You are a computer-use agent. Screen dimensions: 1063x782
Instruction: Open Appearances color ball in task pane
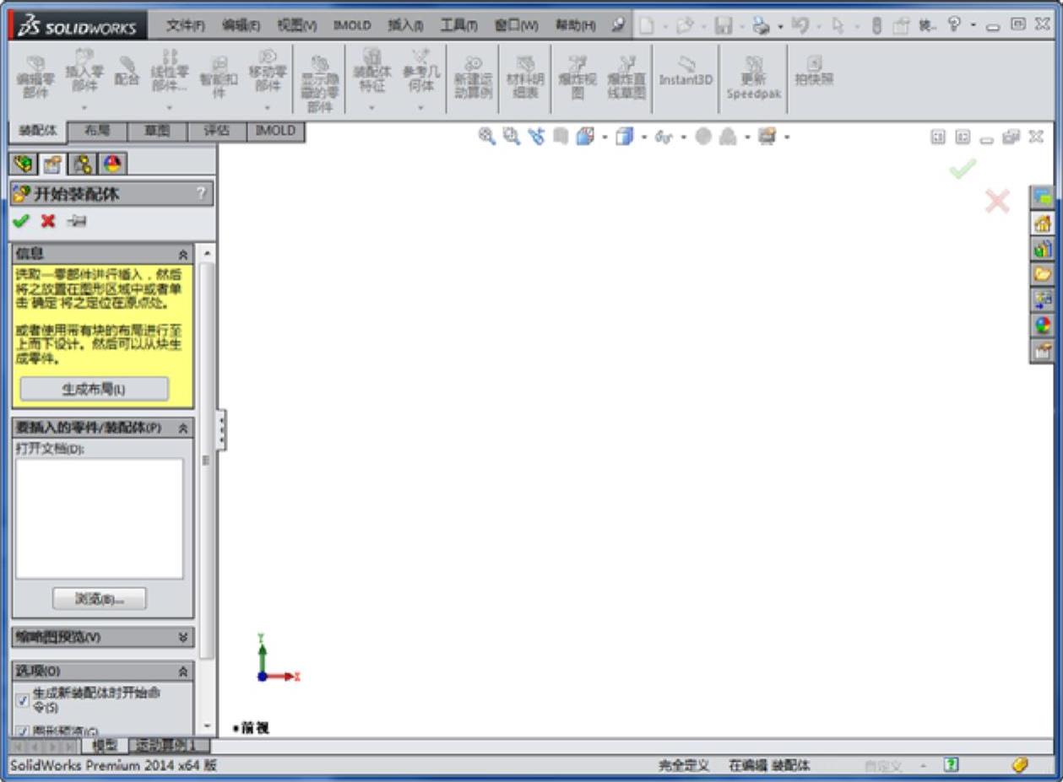click(x=1044, y=325)
